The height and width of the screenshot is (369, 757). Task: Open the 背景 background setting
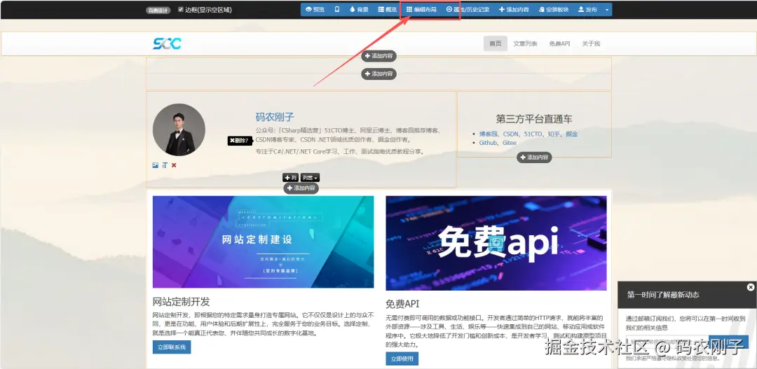(x=359, y=10)
